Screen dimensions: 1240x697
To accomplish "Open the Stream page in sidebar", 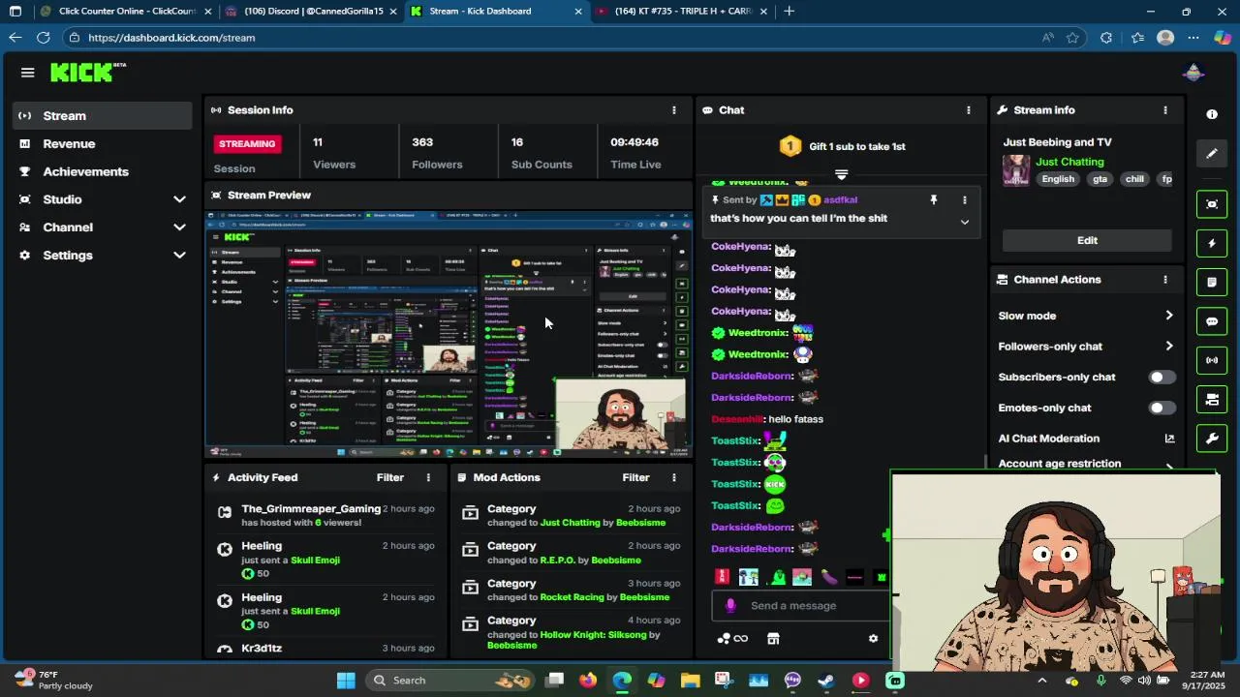I will click(x=103, y=115).
